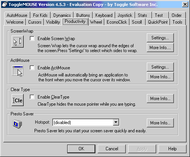Viewport: 190px width, 157px height.
Task: Open the Tools tab
Action: (178, 22)
